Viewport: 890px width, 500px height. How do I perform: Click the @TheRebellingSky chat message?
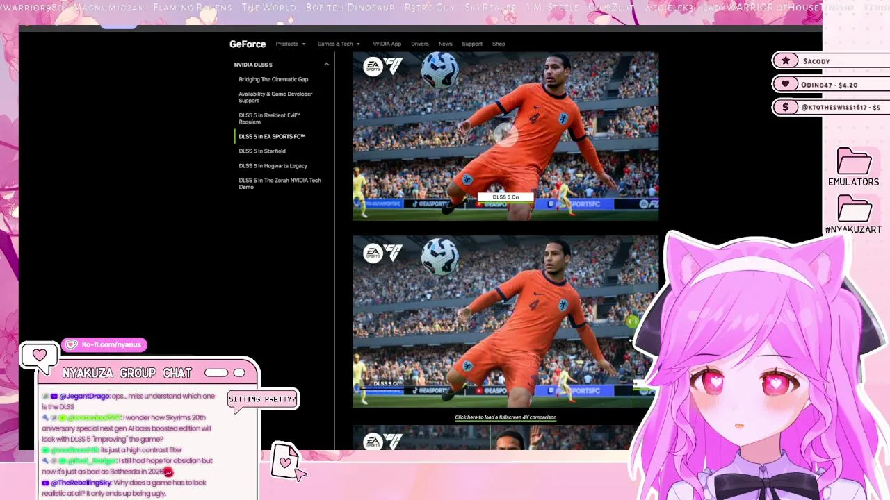[x=125, y=487]
